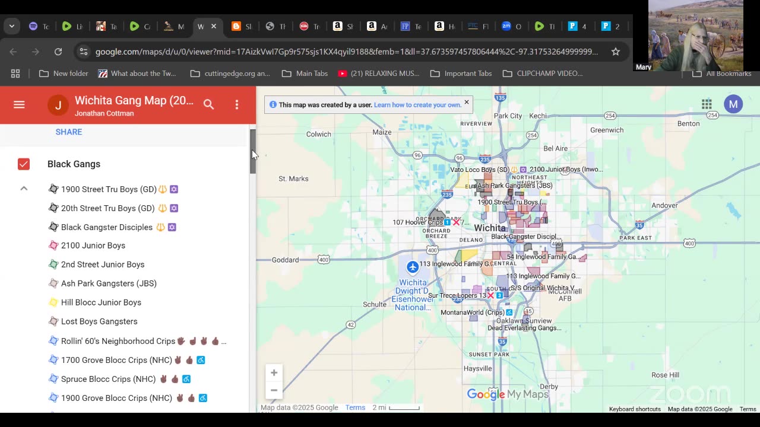The height and width of the screenshot is (427, 760).
Task: Open the hamburger menu in map sidebar
Action: (19, 105)
